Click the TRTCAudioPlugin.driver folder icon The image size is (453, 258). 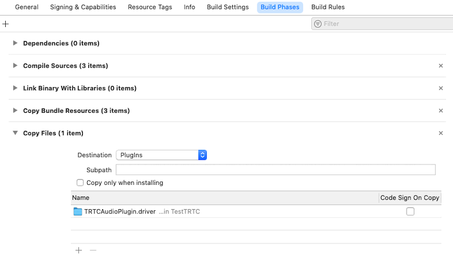click(x=78, y=212)
